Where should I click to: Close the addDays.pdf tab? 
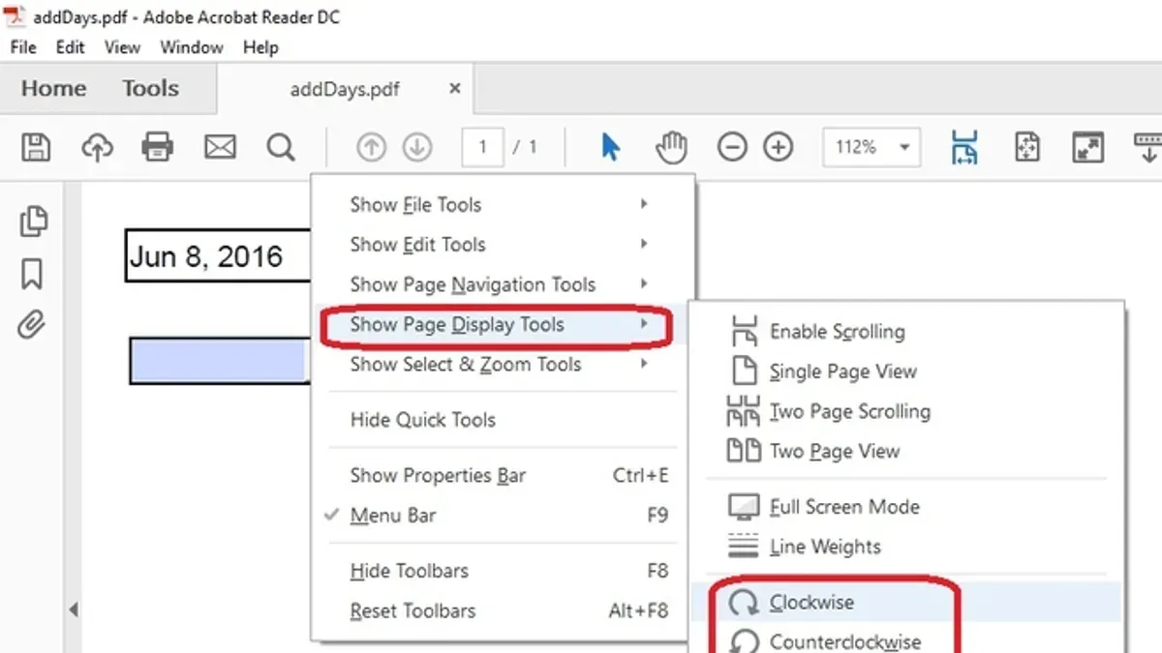click(455, 88)
